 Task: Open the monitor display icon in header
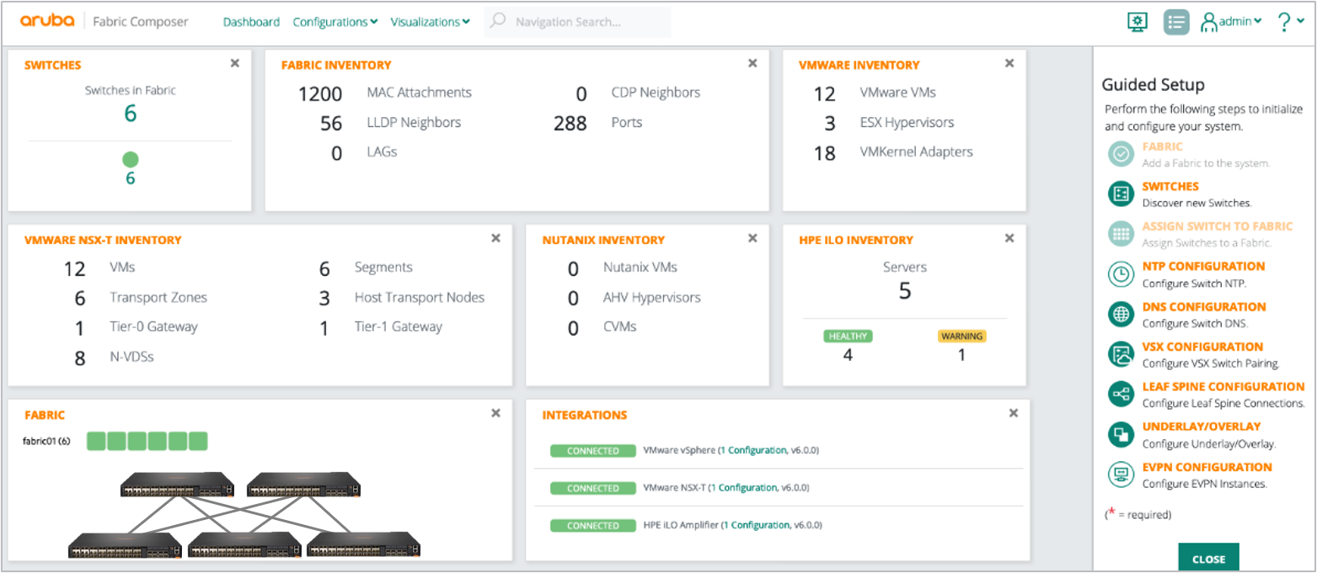click(1138, 22)
